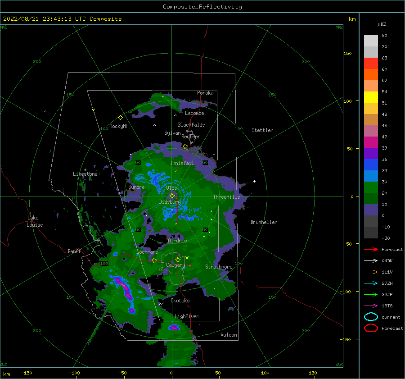This screenshot has width=405, height=379.
Task: Click the RockyMH label
Action: pos(119,126)
